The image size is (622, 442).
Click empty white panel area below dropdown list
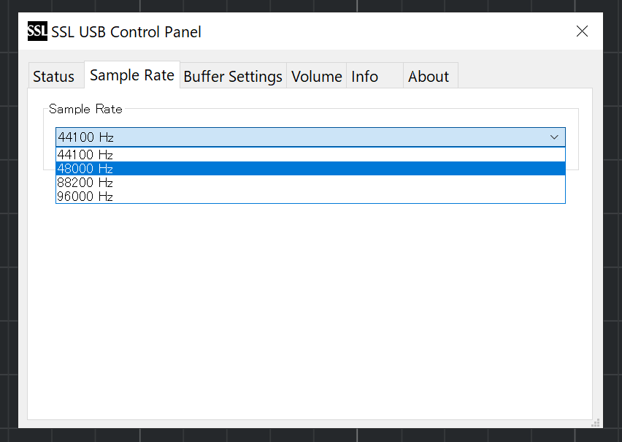pos(310,310)
